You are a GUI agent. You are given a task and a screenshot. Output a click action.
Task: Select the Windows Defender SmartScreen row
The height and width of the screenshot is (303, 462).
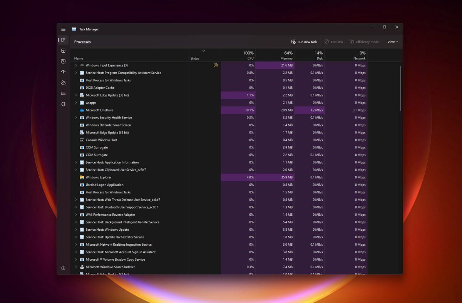click(x=219, y=125)
